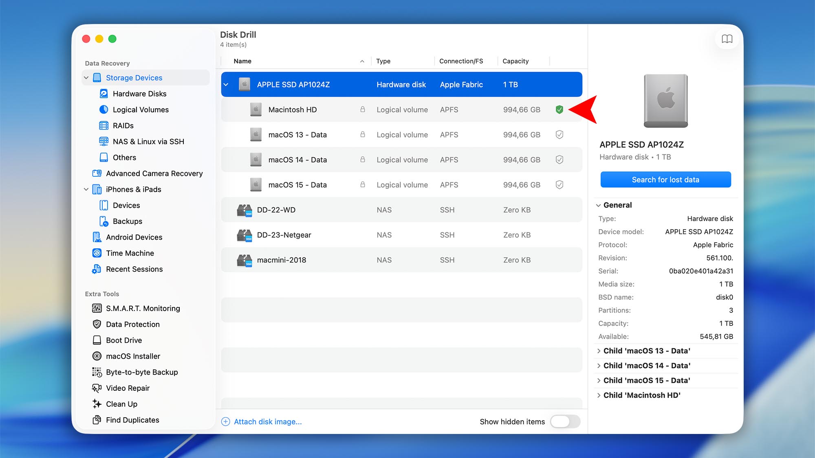Click green protection shield on Macintosh HD
The width and height of the screenshot is (815, 458).
click(x=559, y=110)
